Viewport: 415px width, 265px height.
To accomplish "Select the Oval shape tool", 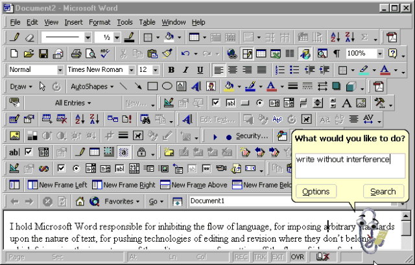I will tap(167, 86).
